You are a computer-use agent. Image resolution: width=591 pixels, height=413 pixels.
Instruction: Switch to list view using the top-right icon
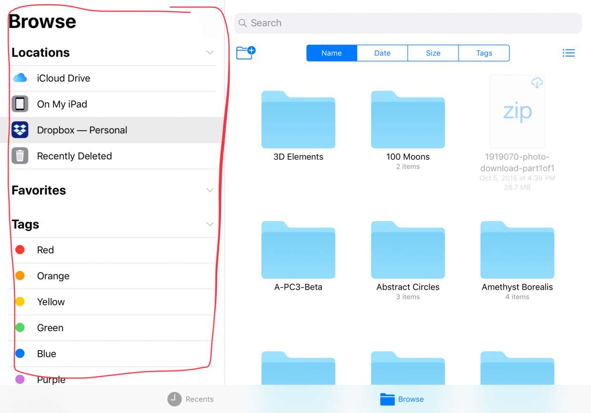pos(568,53)
